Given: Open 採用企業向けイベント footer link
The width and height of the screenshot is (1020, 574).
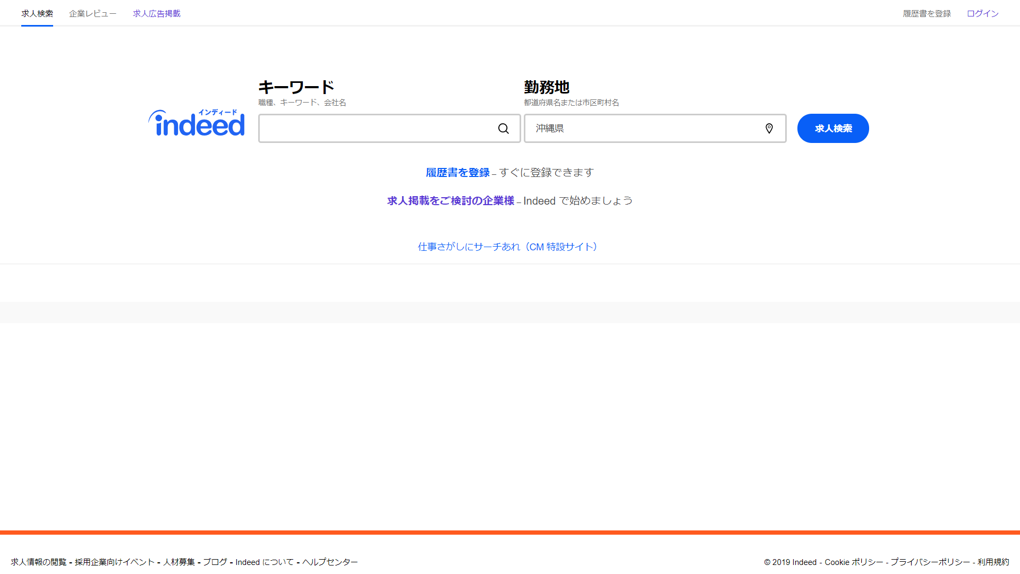Looking at the screenshot, I should click(x=115, y=562).
